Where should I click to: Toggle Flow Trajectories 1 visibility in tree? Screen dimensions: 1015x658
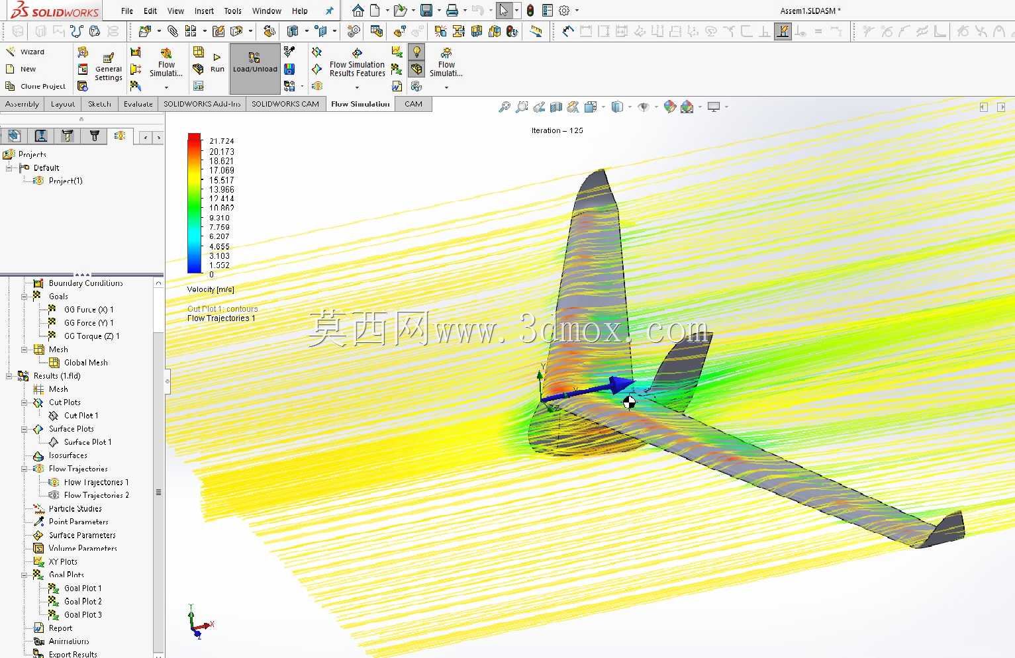[x=54, y=482]
